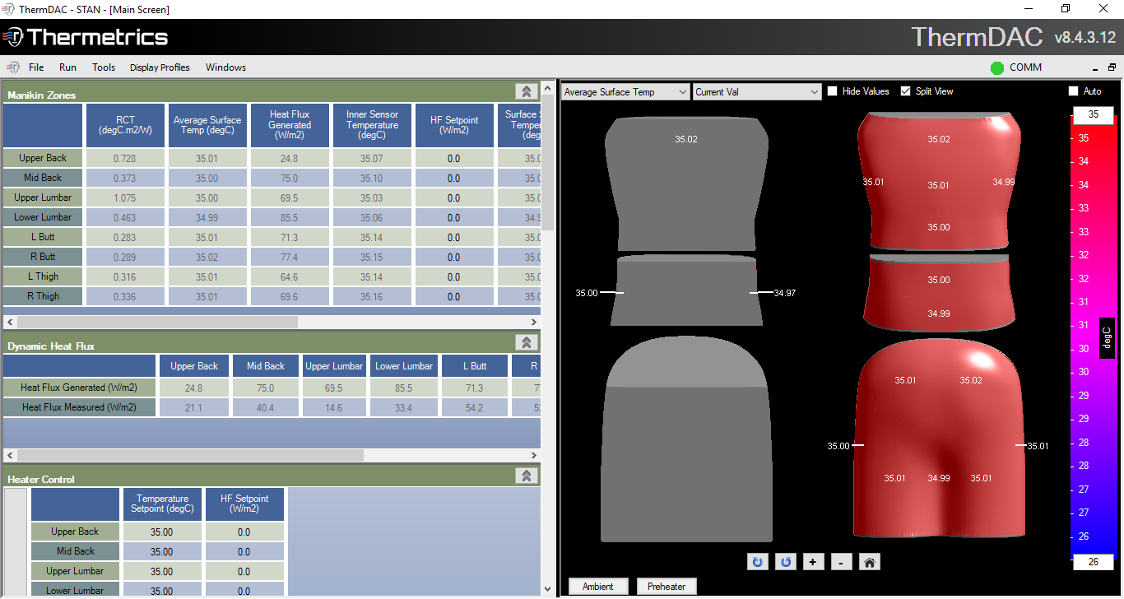Click the R Thigh row header
This screenshot has width=1124, height=599.
tap(43, 296)
